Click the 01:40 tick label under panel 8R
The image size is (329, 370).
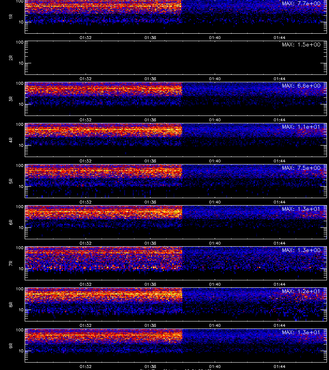(x=215, y=326)
